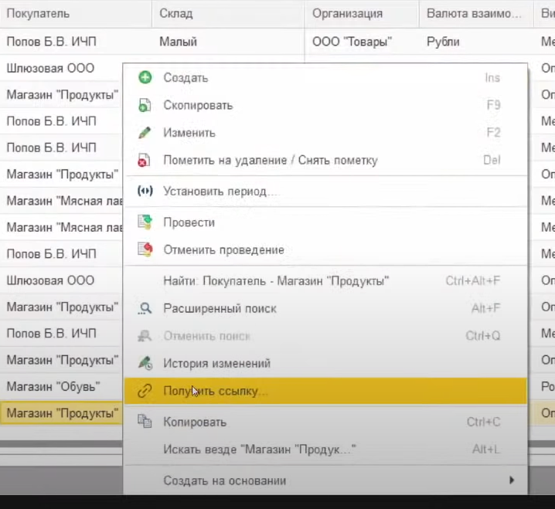Select the ООО "Товары" organization cell

click(362, 42)
